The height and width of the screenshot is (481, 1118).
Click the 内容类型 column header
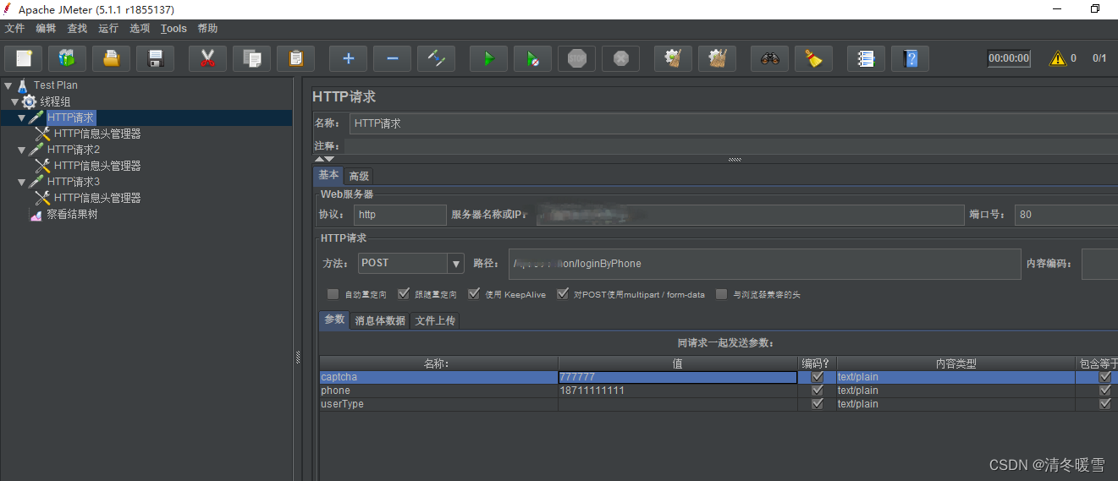(955, 363)
